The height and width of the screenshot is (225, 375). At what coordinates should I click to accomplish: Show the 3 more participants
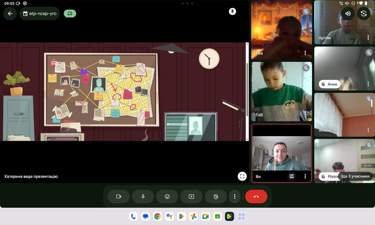click(355, 176)
